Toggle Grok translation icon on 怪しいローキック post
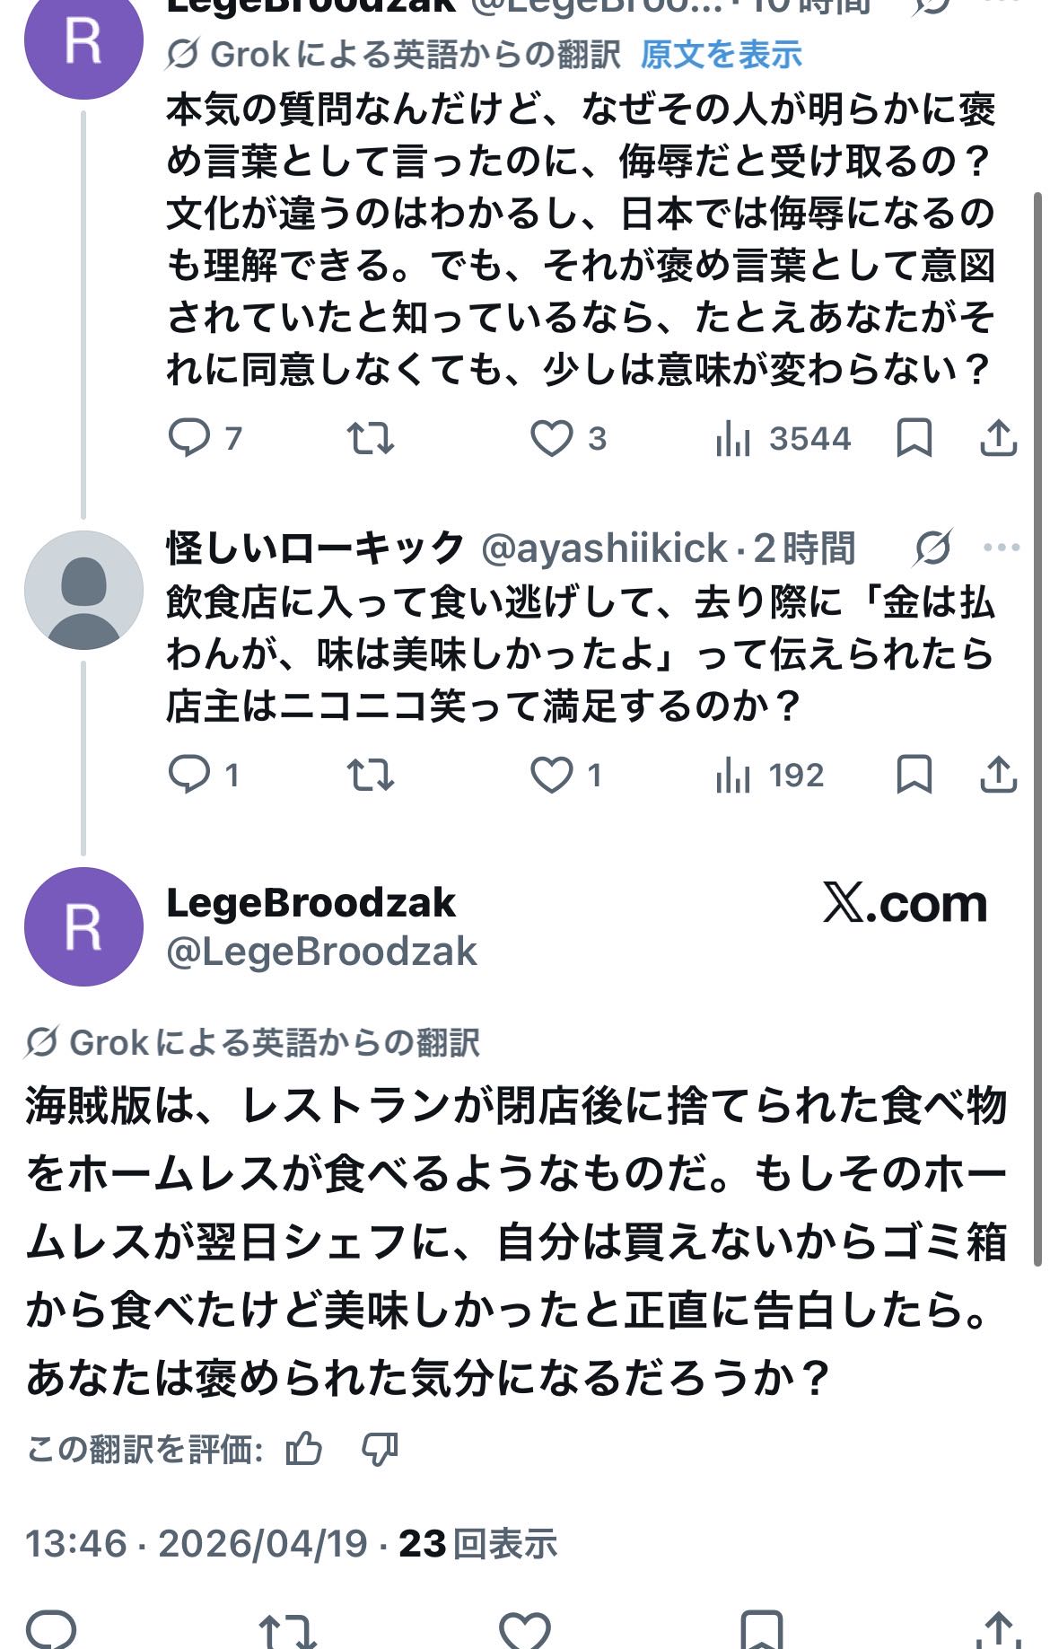 click(932, 548)
